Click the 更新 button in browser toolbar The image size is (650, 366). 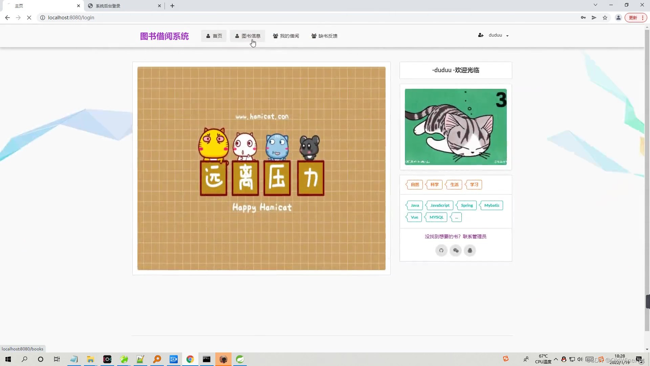pos(633,18)
